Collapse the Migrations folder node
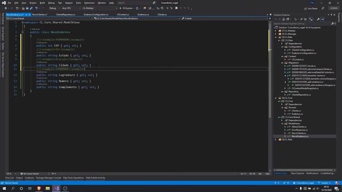The width and height of the screenshot is (342, 192). [x=282, y=63]
